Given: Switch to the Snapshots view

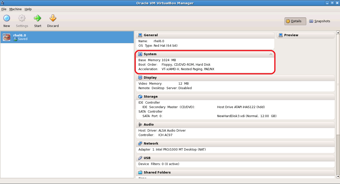Looking at the screenshot, I should tap(320, 21).
